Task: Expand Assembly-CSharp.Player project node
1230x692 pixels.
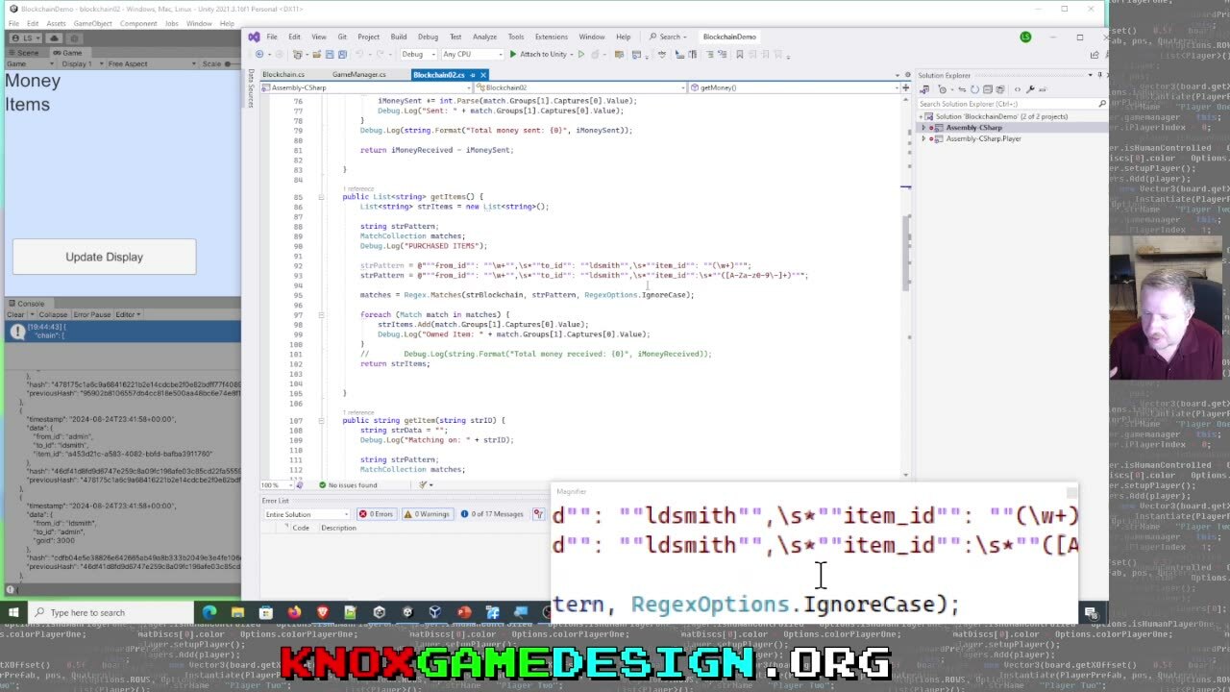Action: [x=923, y=138]
